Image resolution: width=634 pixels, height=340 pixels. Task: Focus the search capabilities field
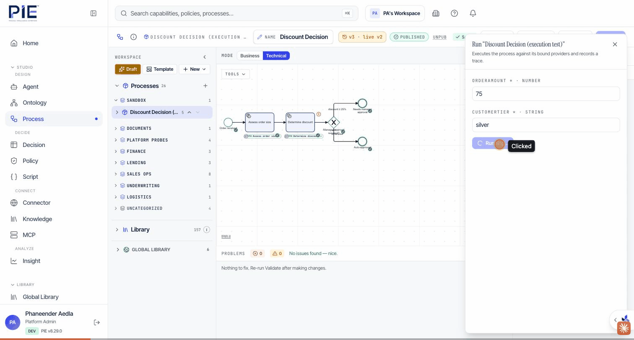click(236, 13)
